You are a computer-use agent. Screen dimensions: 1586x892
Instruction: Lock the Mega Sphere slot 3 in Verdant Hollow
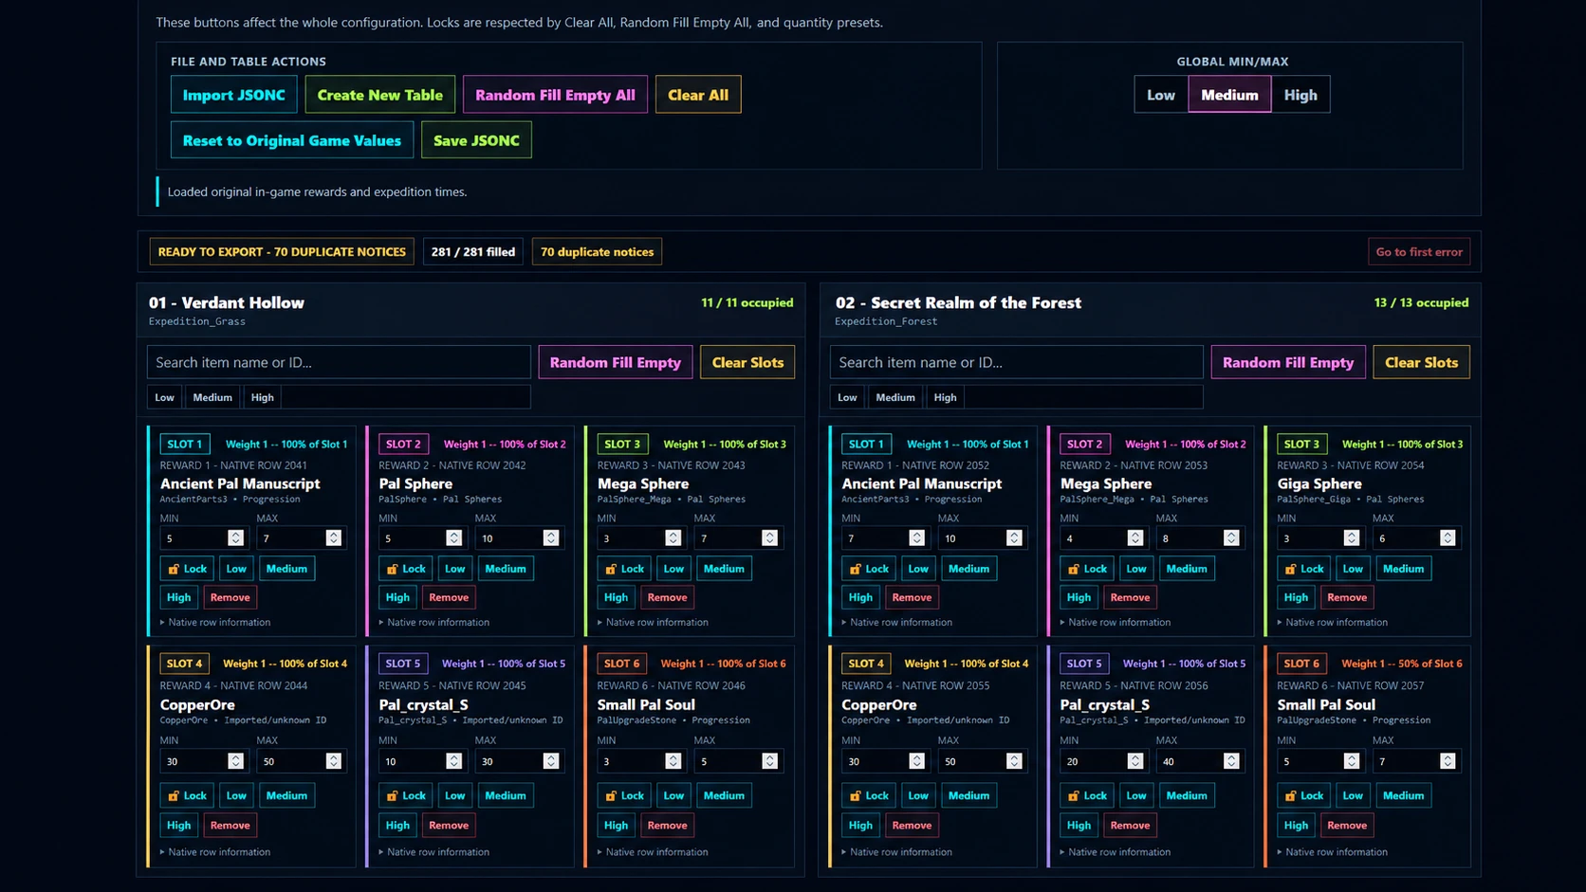[x=624, y=569]
